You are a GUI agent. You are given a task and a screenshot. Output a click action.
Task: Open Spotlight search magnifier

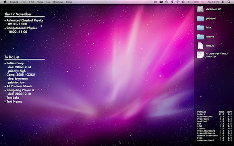coord(229,2)
